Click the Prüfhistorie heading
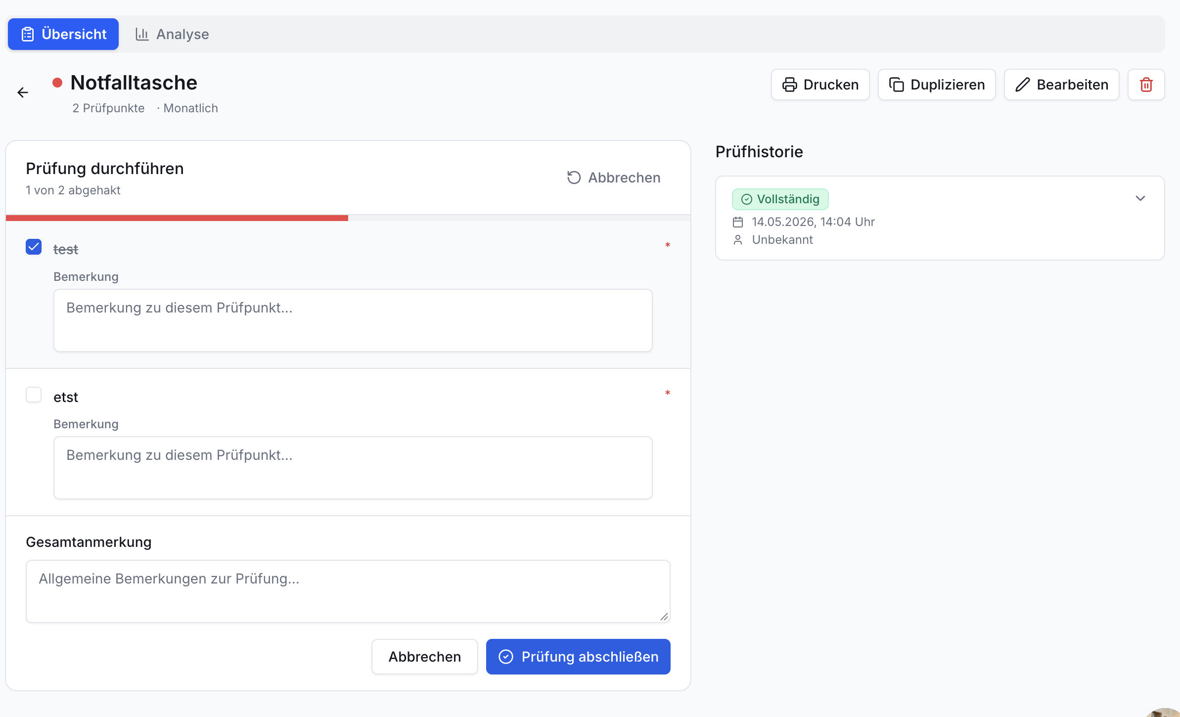The width and height of the screenshot is (1180, 717). point(759,152)
